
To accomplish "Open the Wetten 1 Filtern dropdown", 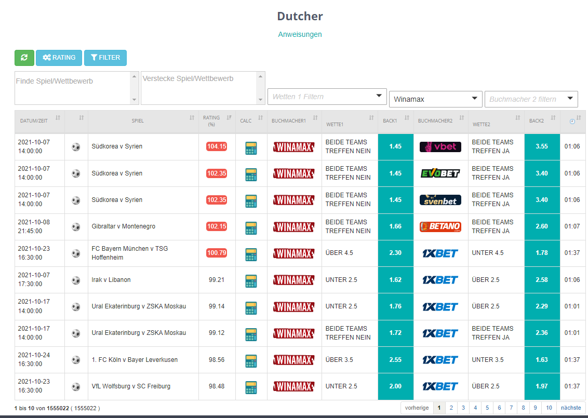I will 327,97.
